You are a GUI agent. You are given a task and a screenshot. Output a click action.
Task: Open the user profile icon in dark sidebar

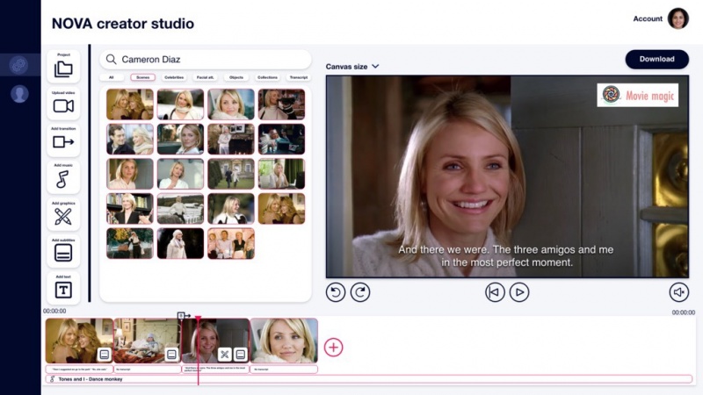click(19, 94)
